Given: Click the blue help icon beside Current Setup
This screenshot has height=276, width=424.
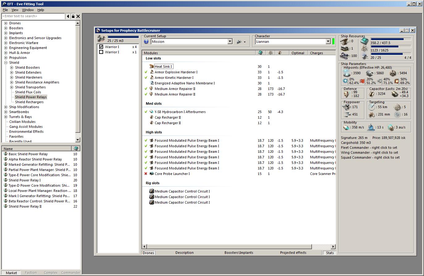Looking at the screenshot, I should (x=146, y=42).
